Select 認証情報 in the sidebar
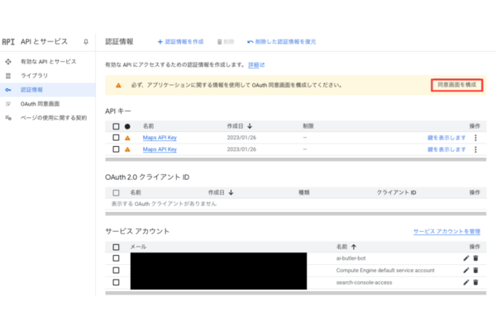Screen dimensions: 496x330 tap(48, 90)
